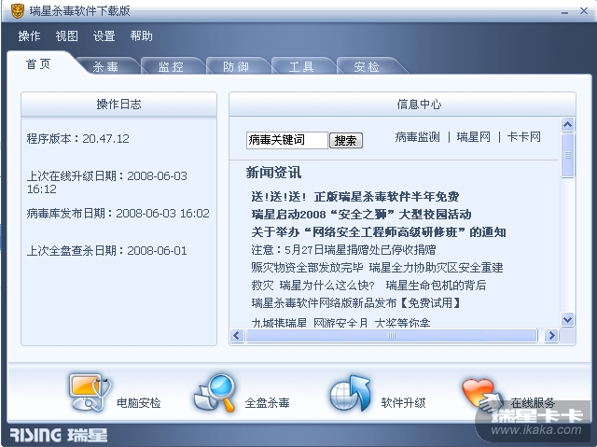Screen dimensions: 597x447
Task: Click the 电脑安检 computer checkup icon
Action: pyautogui.click(x=90, y=393)
